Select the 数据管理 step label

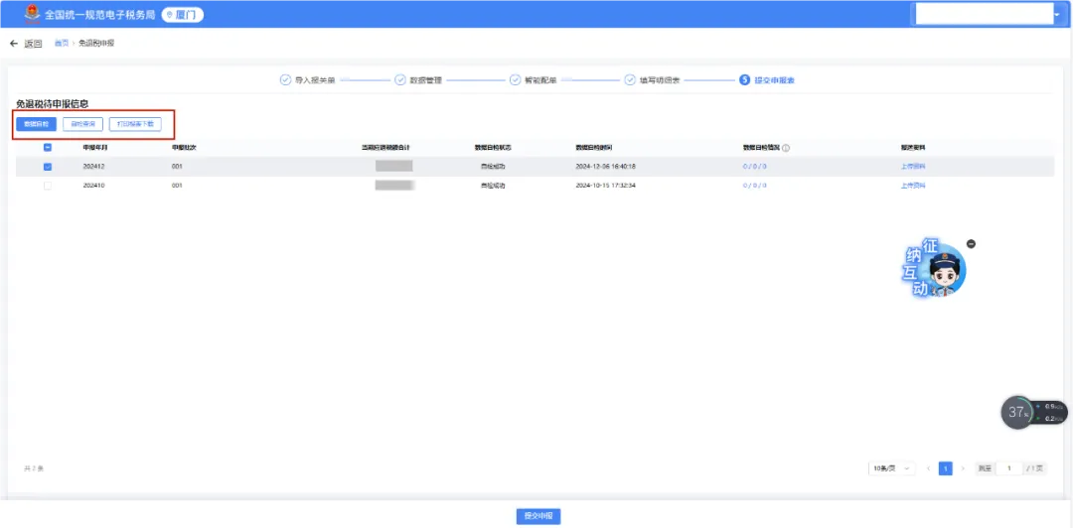point(425,80)
